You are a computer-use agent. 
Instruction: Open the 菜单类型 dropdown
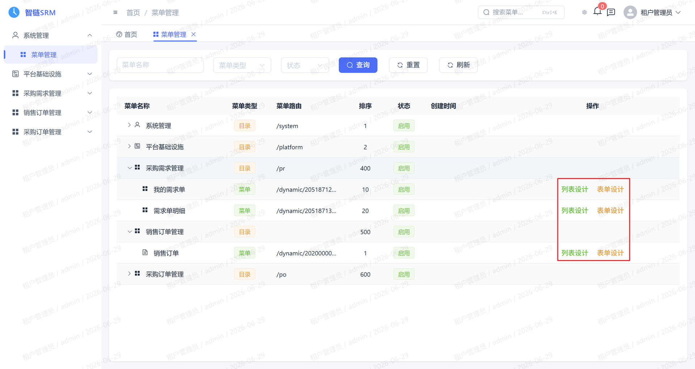(x=242, y=65)
